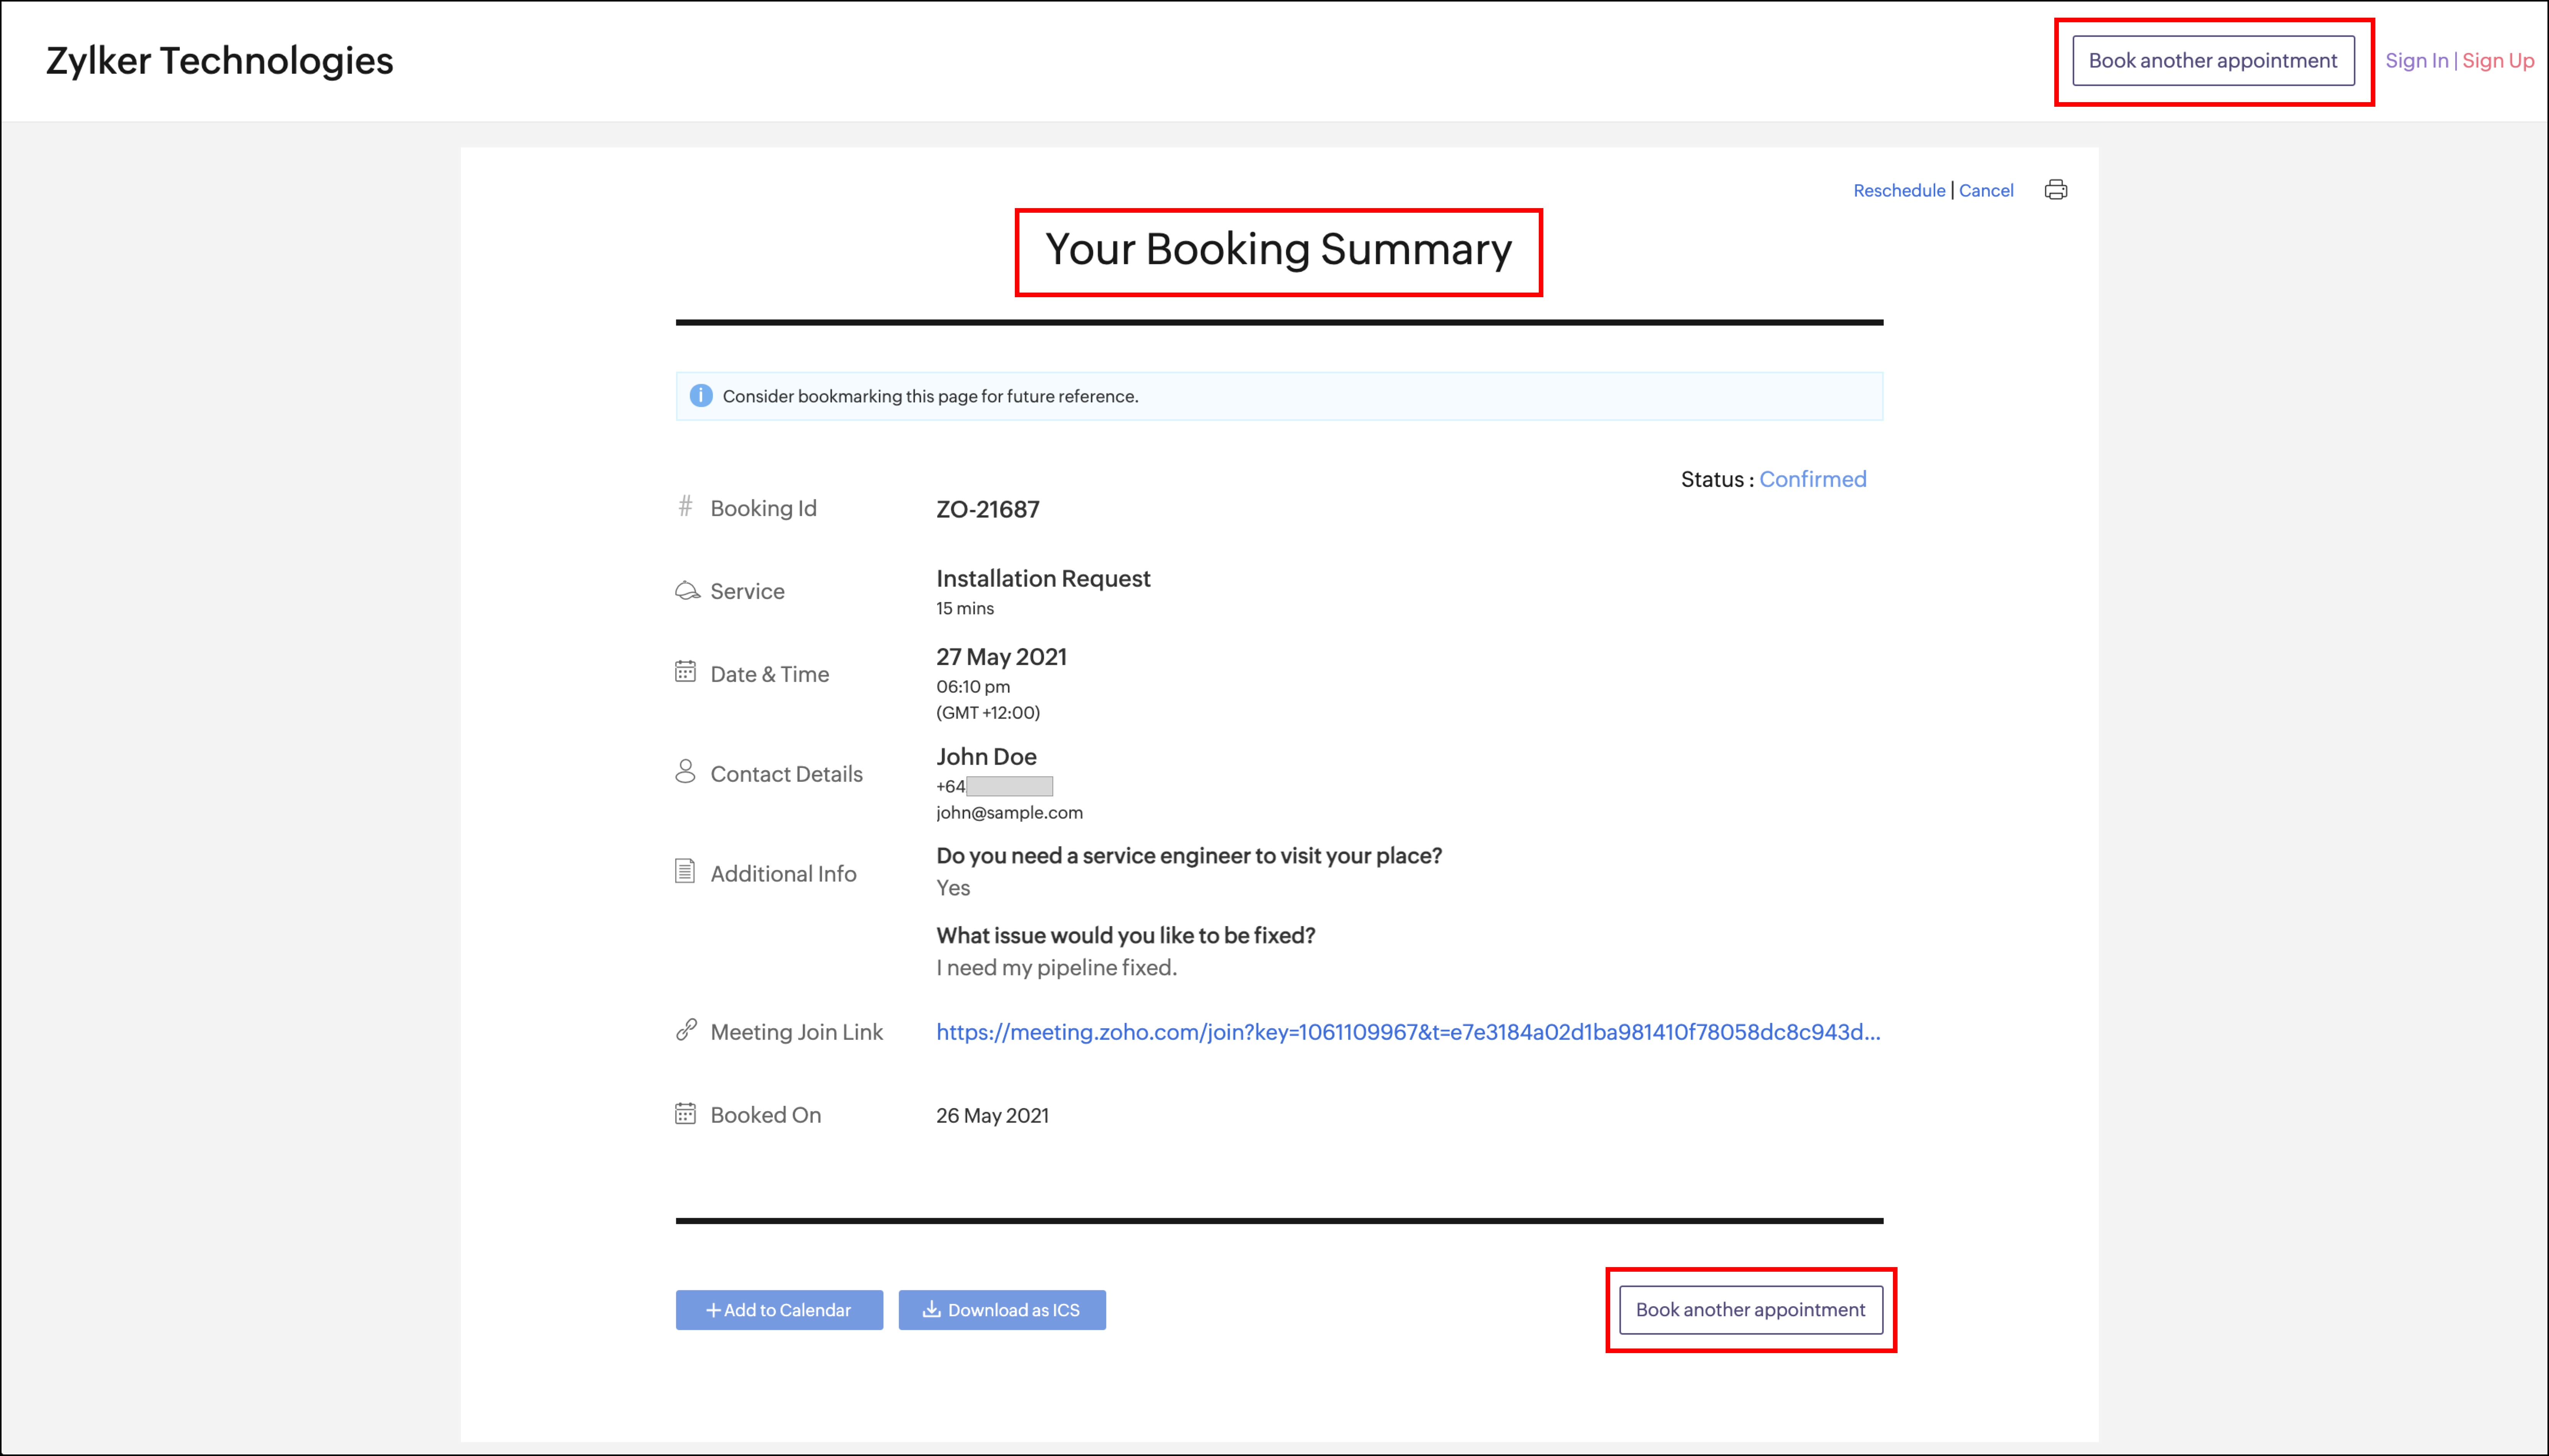Click the info icon in the bookmark notice
Viewport: 2549px width, 1456px height.
pos(701,396)
